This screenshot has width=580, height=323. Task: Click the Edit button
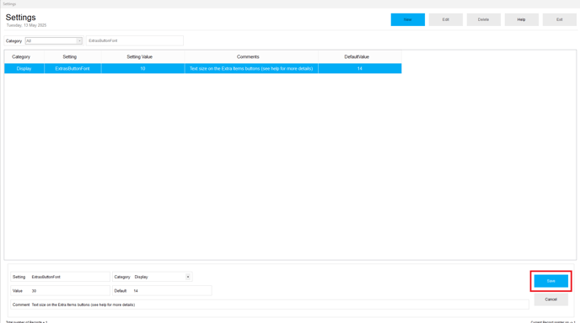446,19
